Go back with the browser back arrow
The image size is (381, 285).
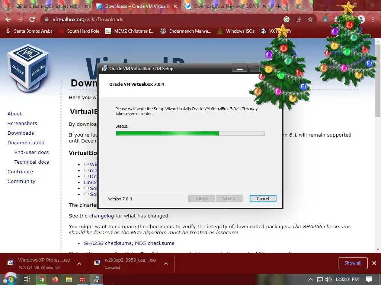(x=8, y=19)
